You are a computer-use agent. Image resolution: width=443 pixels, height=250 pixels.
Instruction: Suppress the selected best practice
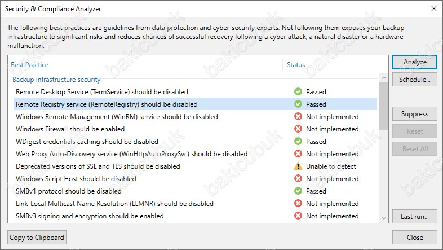click(415, 114)
